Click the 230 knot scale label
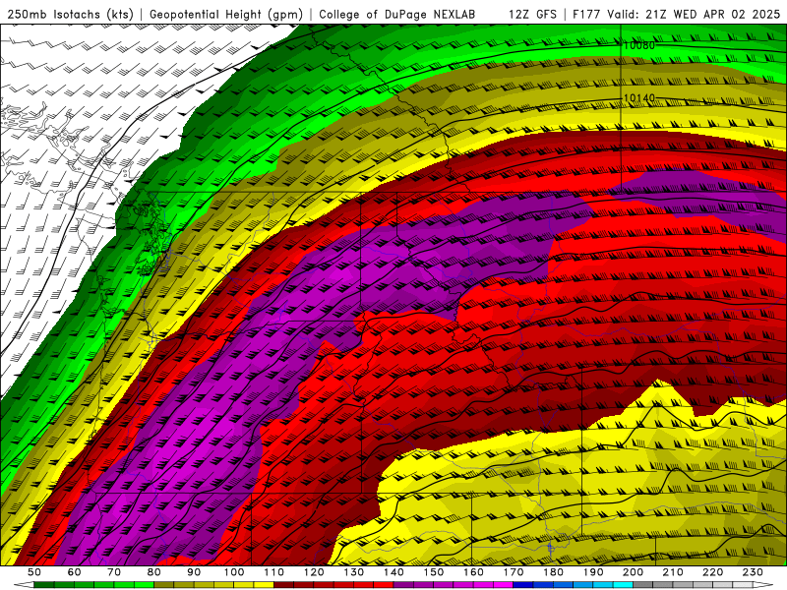The height and width of the screenshot is (590, 787). pos(753,572)
